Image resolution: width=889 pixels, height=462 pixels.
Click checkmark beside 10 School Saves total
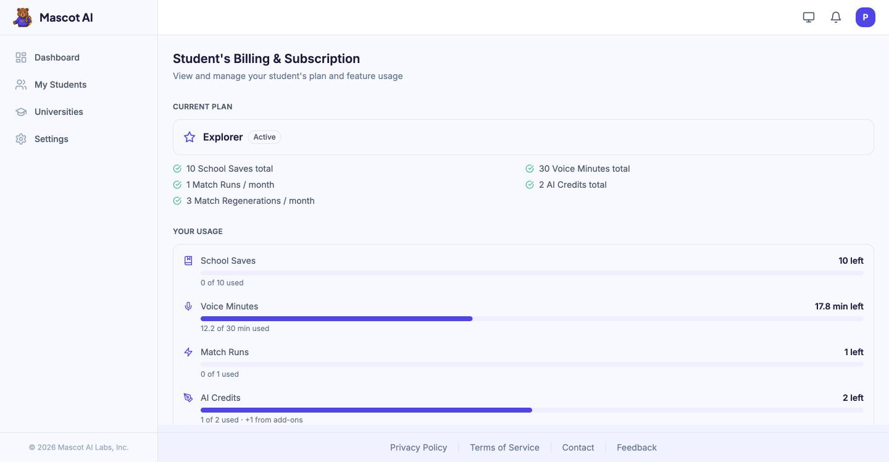[x=177, y=169]
